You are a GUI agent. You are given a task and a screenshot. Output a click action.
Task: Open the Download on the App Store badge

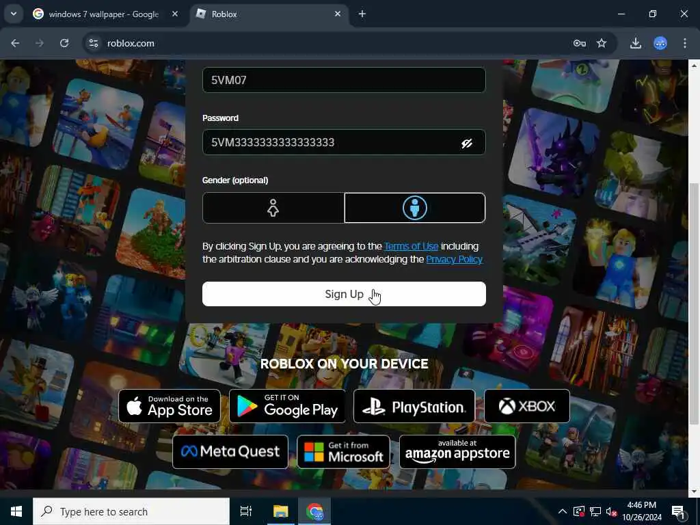(x=170, y=406)
